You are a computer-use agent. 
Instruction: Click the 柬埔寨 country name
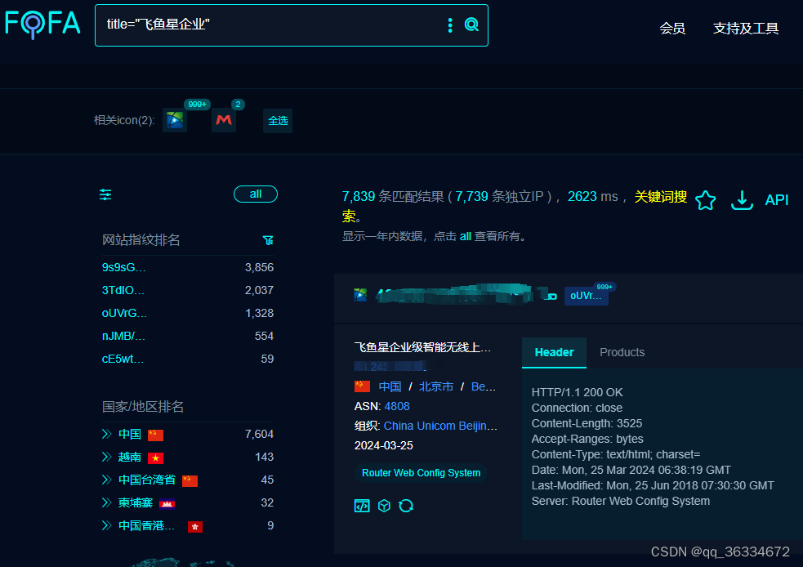[x=136, y=502]
